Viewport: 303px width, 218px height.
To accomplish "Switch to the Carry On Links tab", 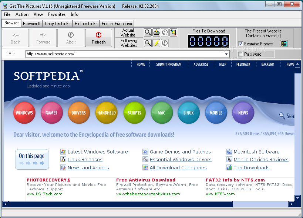I will pos(58,24).
